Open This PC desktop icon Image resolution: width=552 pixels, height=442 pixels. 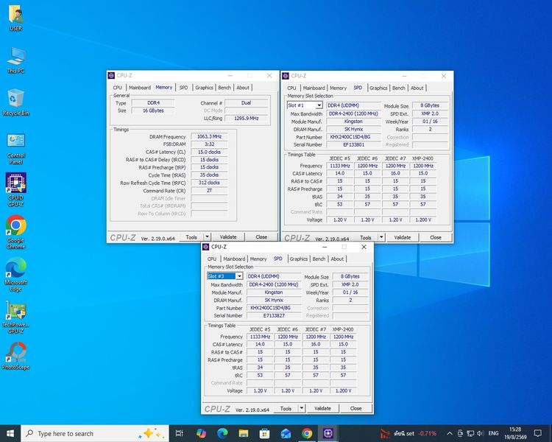15,60
